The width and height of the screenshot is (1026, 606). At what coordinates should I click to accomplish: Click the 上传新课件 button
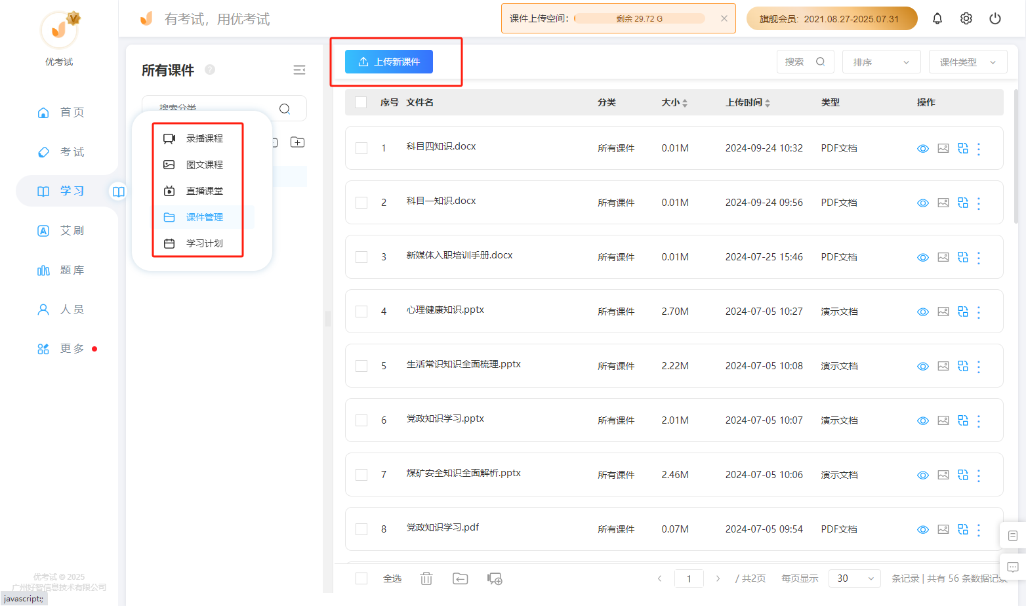(389, 62)
